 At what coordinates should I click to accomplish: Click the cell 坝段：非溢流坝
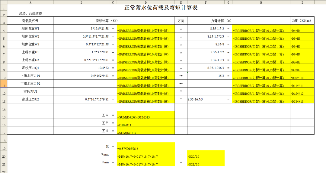coord(30,14)
